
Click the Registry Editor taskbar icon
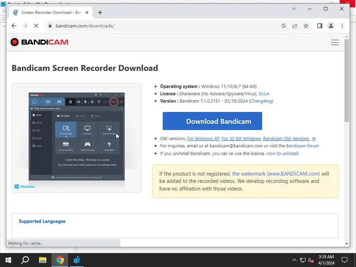click(77, 260)
